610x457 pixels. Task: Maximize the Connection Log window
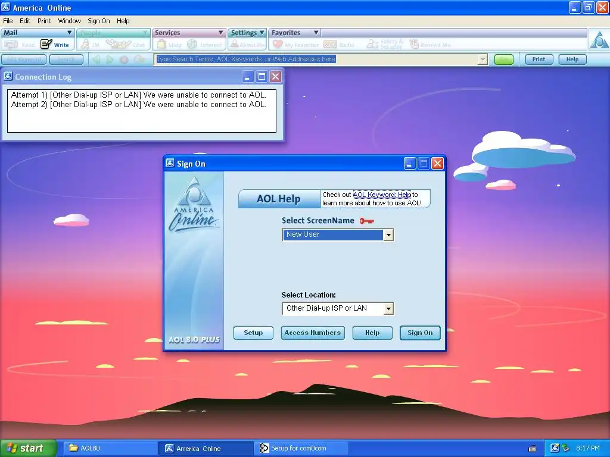(x=262, y=77)
